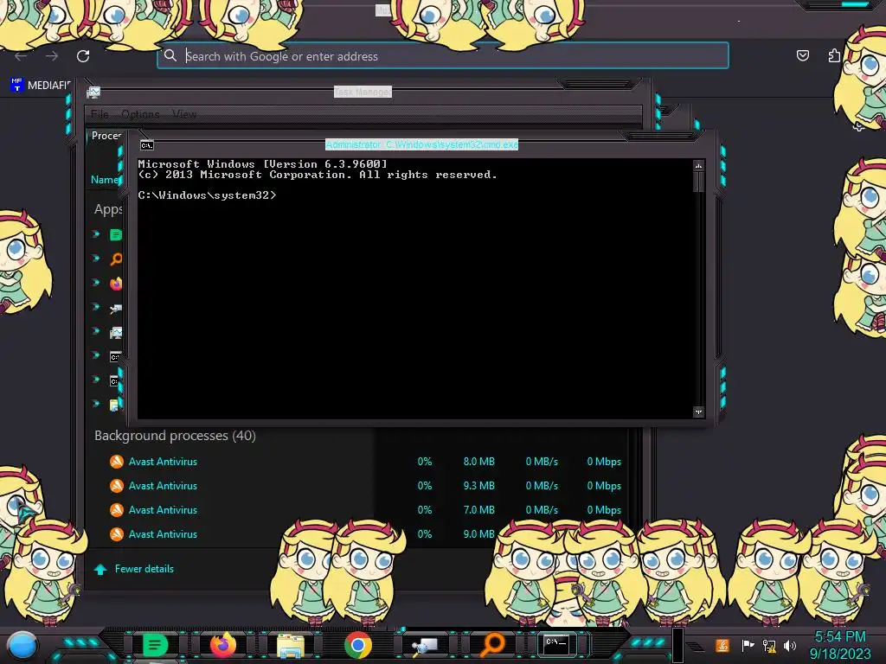Launch Google Chrome from taskbar

pyautogui.click(x=358, y=645)
